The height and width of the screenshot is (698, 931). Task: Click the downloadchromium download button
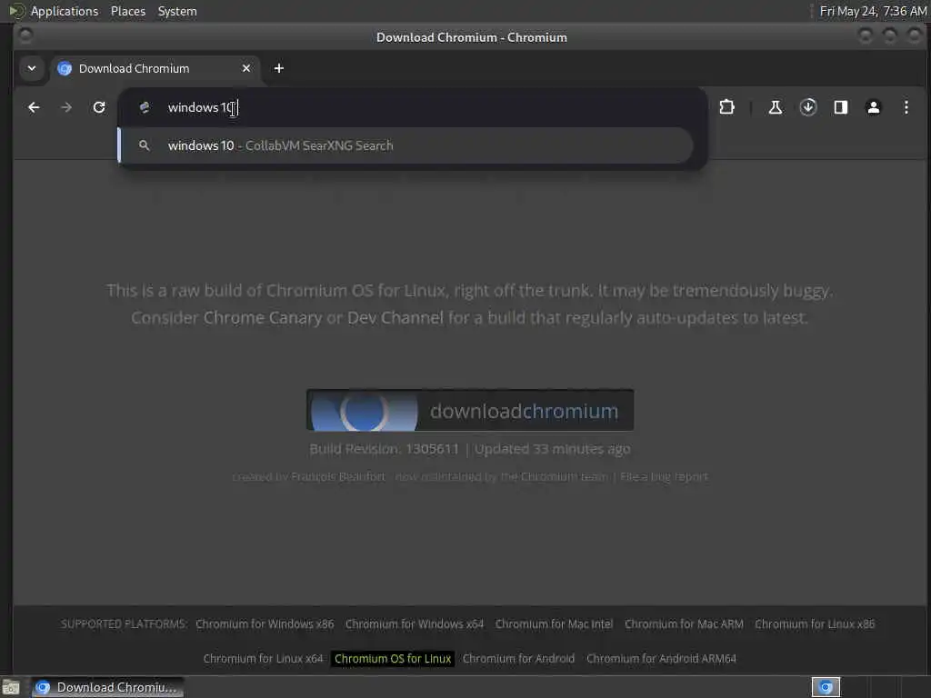470,410
